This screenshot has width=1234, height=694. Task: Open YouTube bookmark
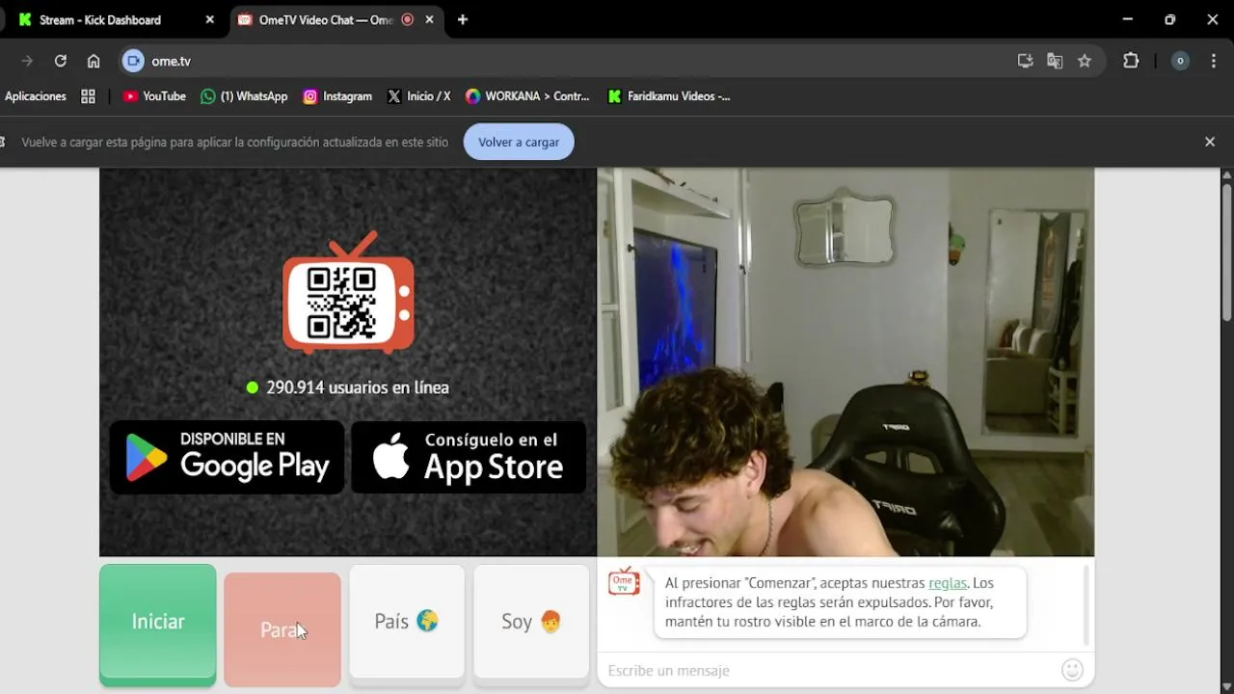click(x=154, y=96)
